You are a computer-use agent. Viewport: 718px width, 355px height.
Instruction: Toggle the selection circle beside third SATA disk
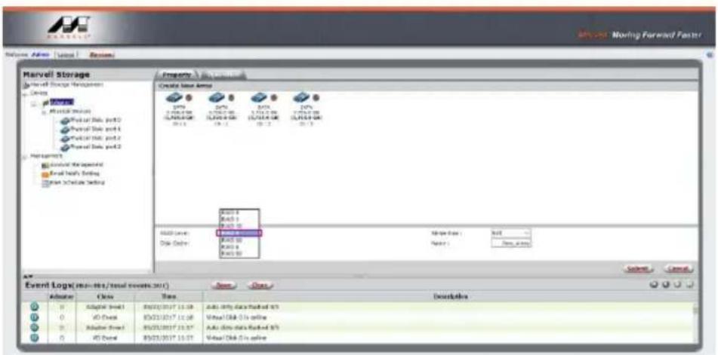274,98
